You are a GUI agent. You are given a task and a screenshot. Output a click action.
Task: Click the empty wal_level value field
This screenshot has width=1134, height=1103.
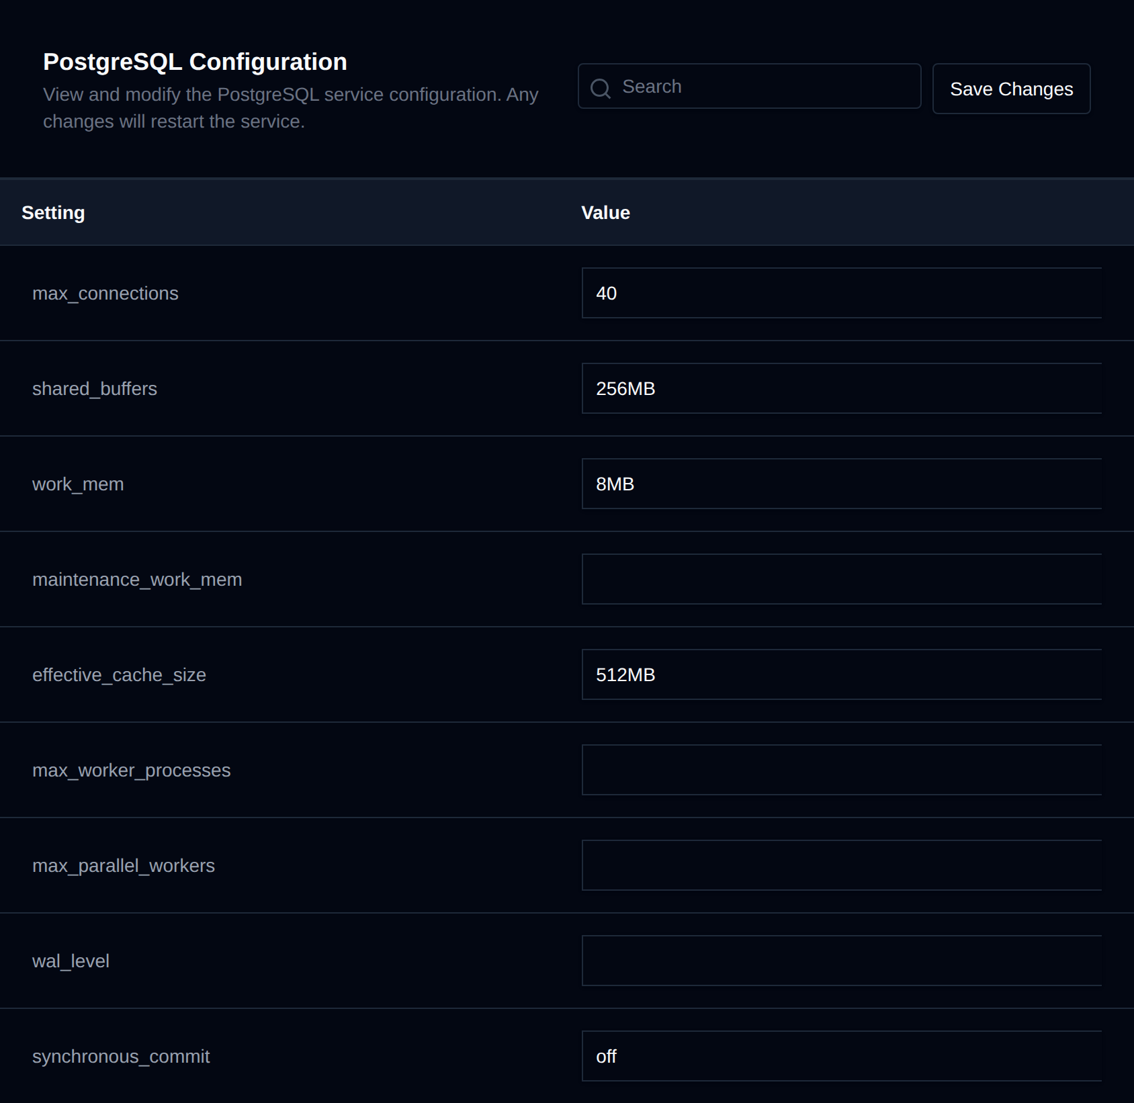pos(842,961)
